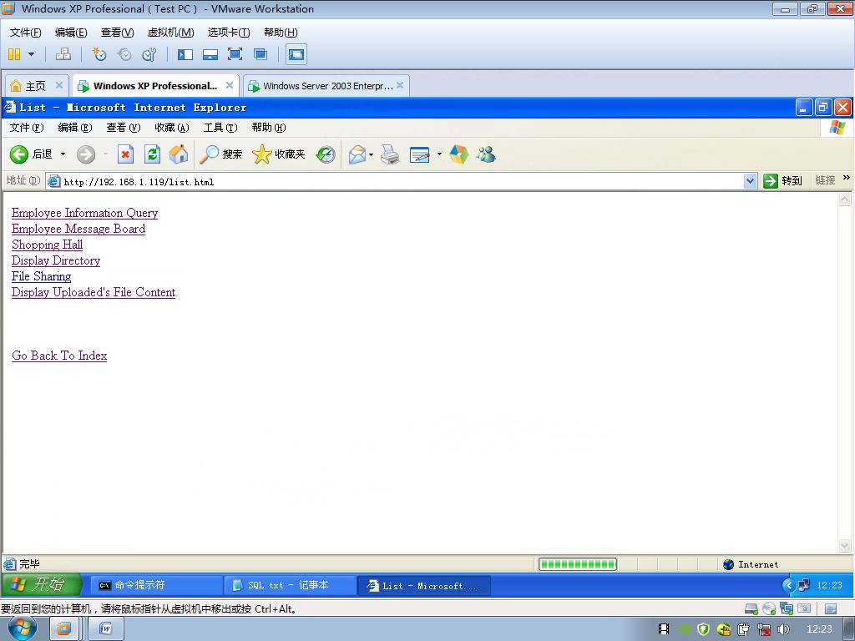Image resolution: width=855 pixels, height=641 pixels.
Task: Click the IE history icon
Action: (x=326, y=154)
